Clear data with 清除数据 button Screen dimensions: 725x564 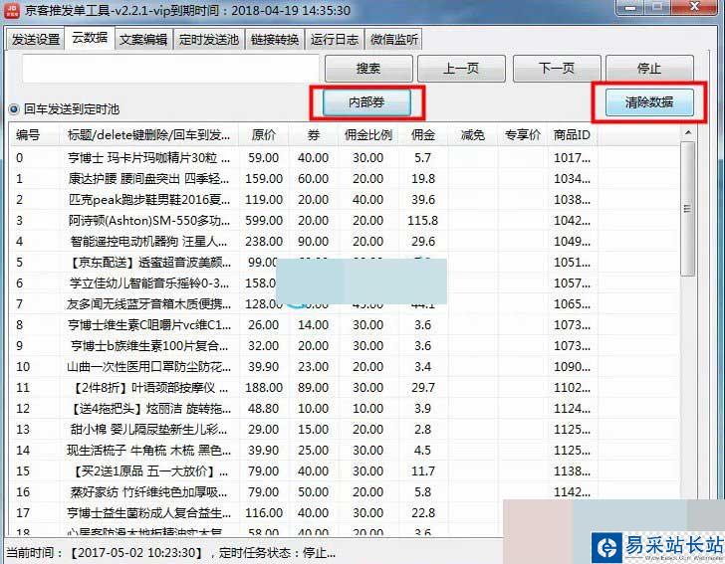649,102
